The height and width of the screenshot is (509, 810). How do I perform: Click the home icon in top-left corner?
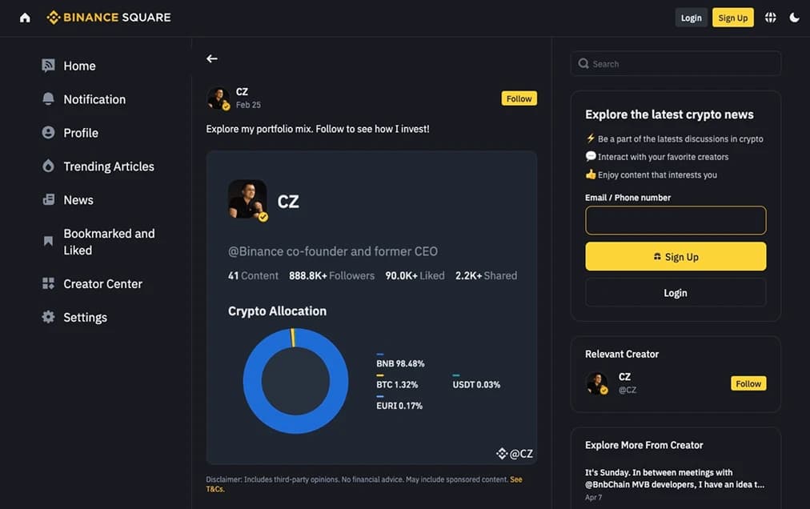[24, 17]
